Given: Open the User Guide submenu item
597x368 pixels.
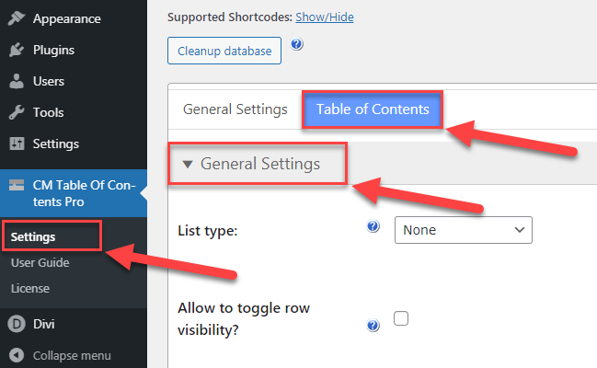Looking at the screenshot, I should tap(40, 262).
